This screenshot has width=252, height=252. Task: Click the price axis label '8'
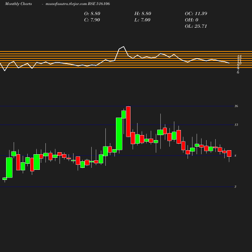(x=235, y=156)
